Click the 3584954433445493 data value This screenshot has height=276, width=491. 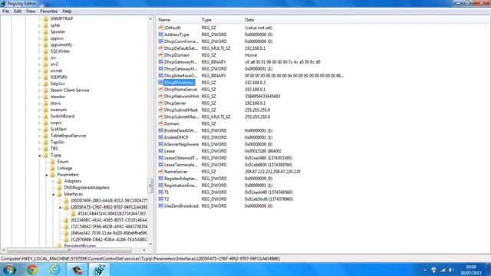pos(262,97)
